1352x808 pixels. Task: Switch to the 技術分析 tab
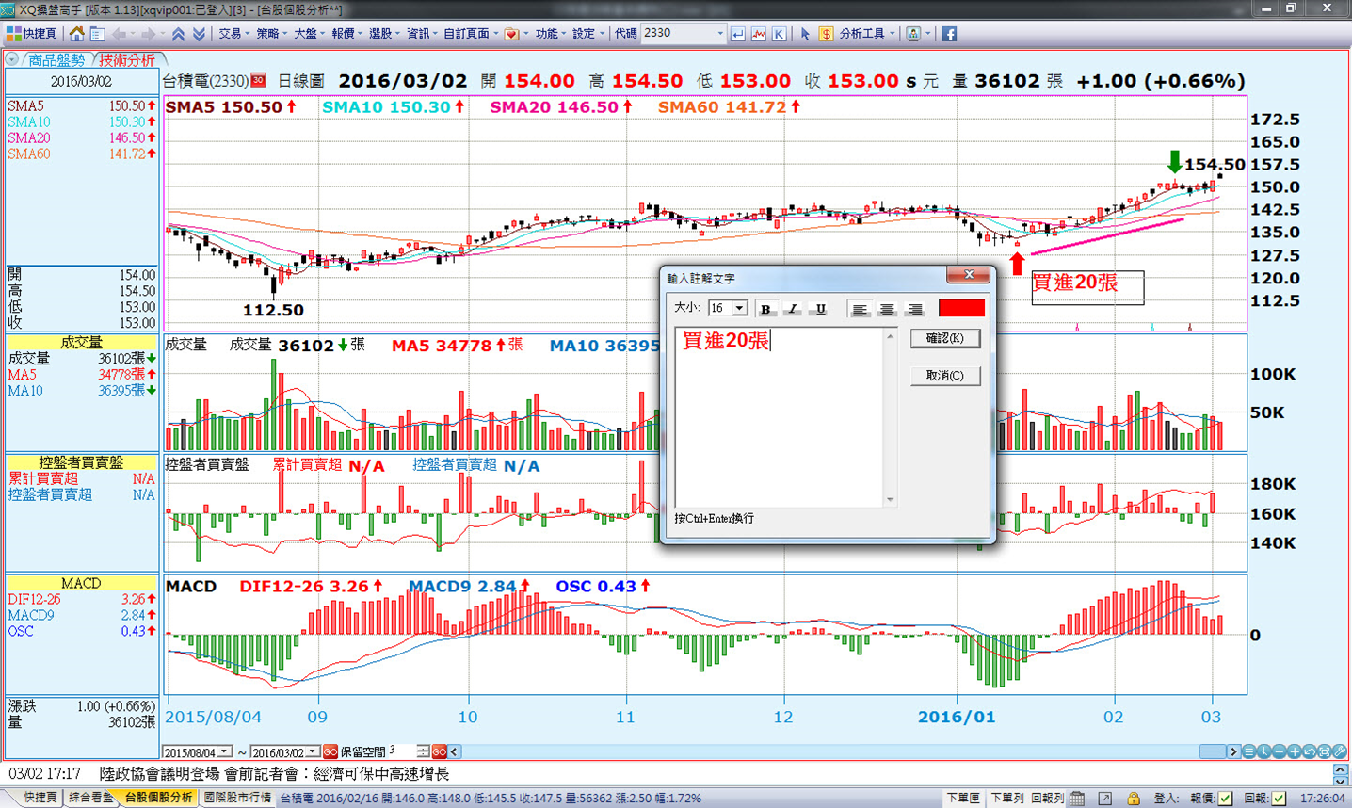point(127,59)
